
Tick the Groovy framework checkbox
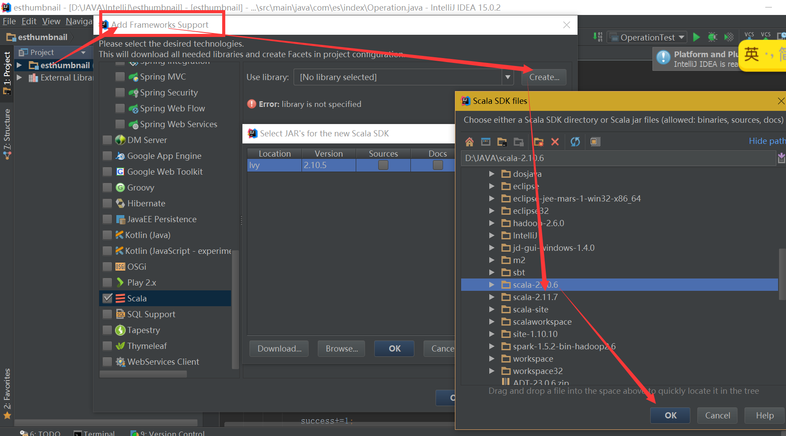107,188
